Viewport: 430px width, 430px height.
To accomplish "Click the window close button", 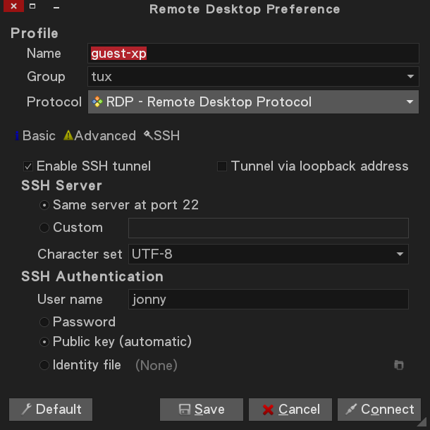I will [x=14, y=7].
